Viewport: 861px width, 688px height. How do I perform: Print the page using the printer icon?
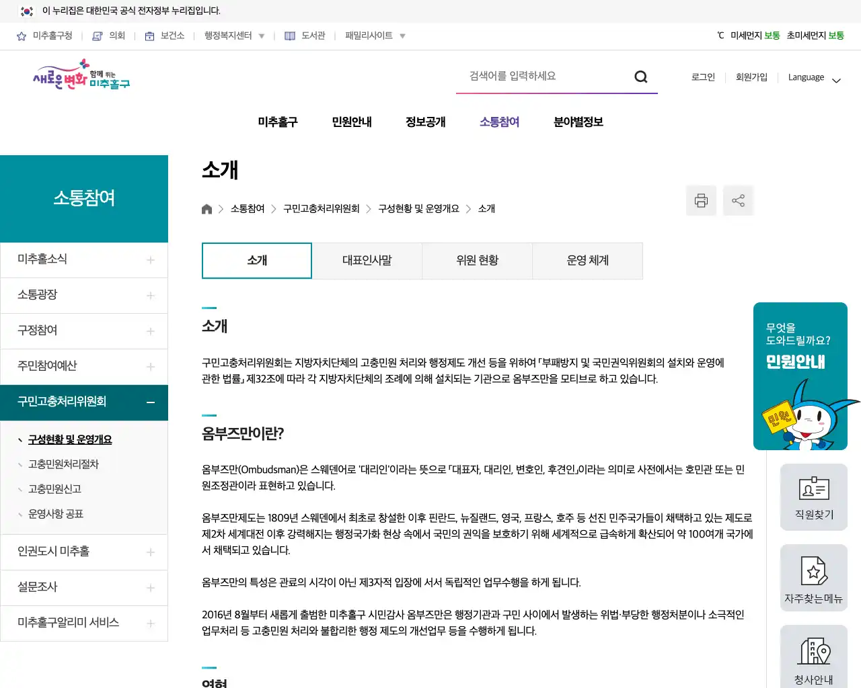[x=701, y=200]
